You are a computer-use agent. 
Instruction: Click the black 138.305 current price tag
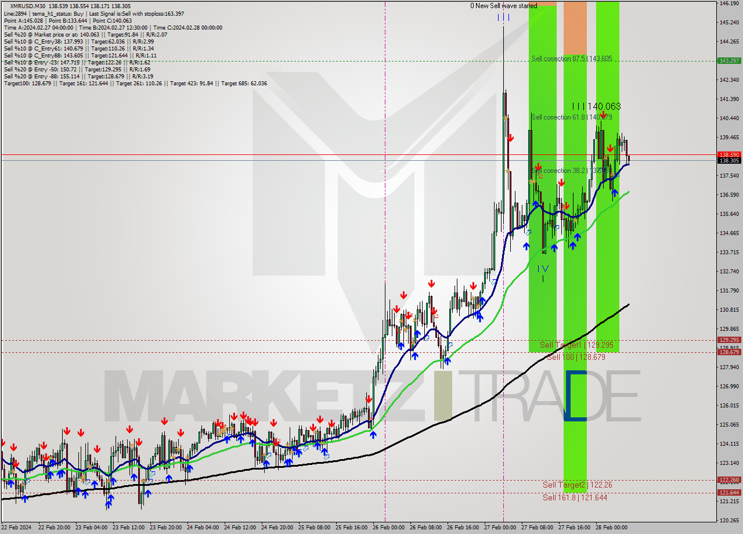(x=729, y=161)
